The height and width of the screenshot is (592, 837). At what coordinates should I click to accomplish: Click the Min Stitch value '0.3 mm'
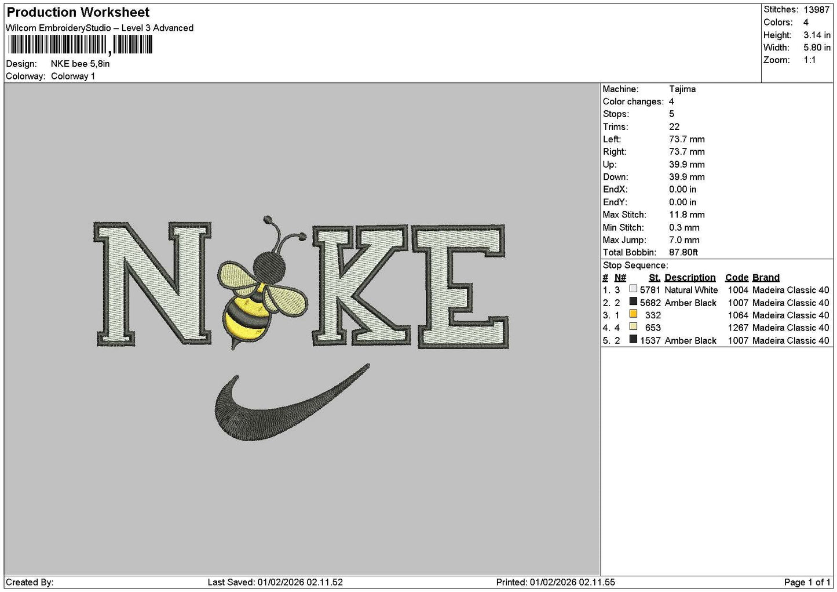(684, 227)
